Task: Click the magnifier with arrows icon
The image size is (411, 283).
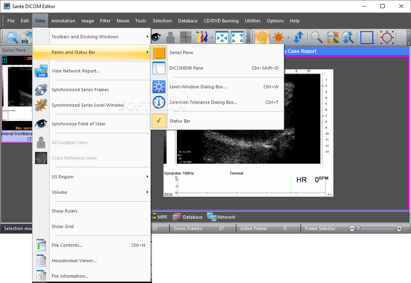Action: 348,37
